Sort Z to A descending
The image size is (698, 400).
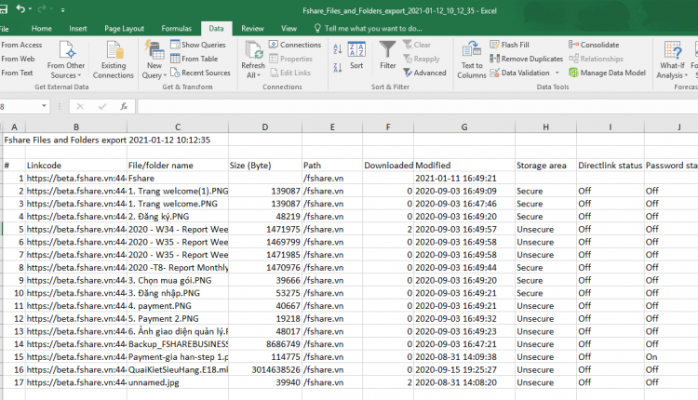click(338, 68)
